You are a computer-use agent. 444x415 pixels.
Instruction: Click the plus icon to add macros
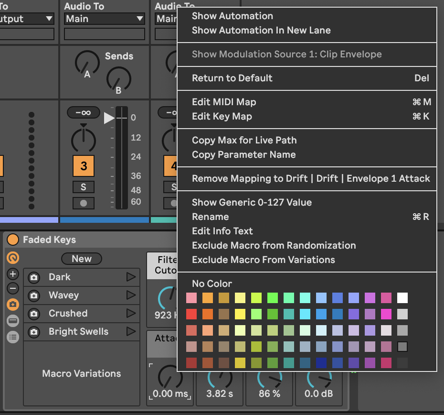coord(13,274)
